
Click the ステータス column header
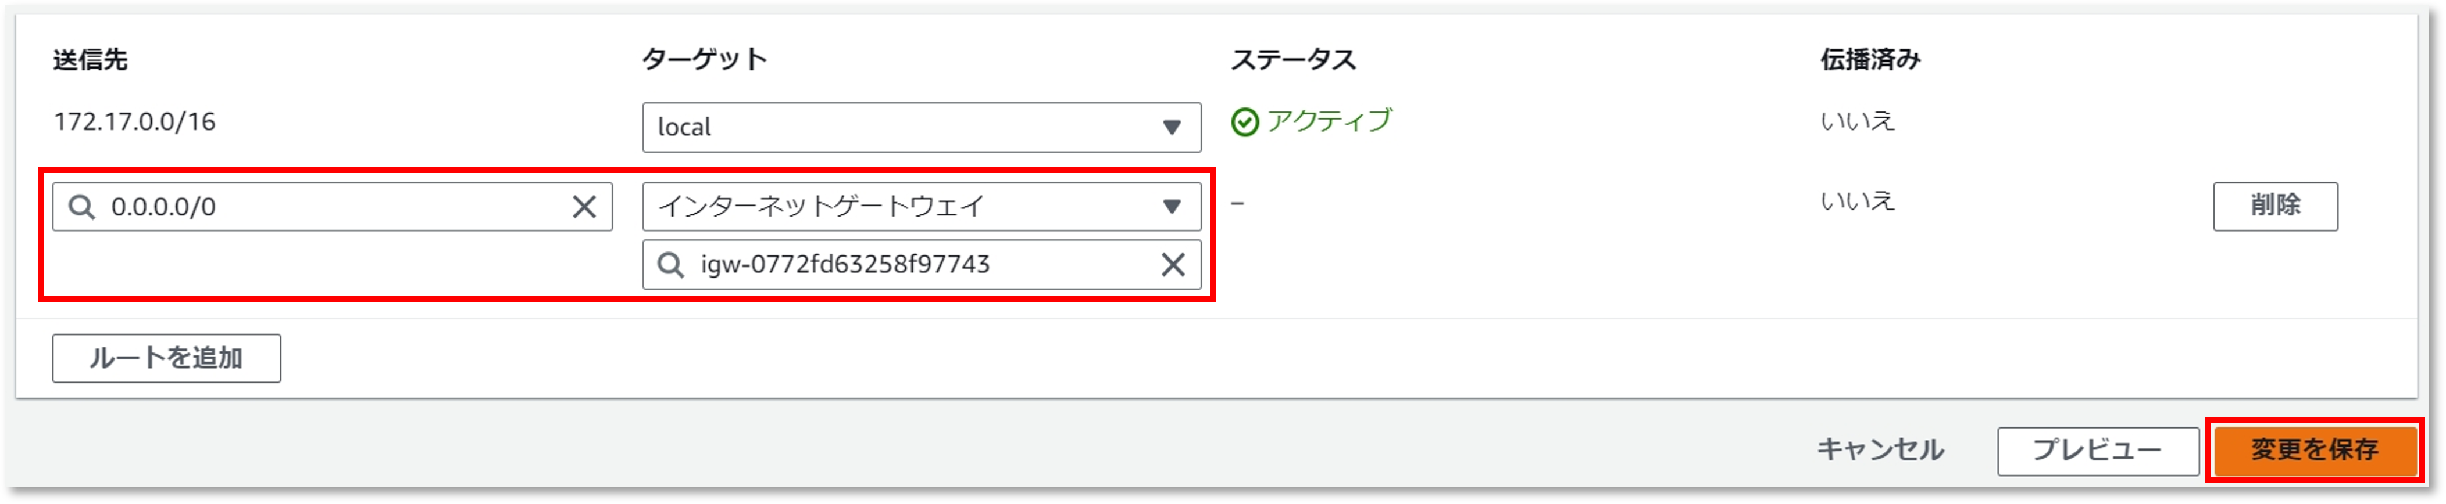1293,59
